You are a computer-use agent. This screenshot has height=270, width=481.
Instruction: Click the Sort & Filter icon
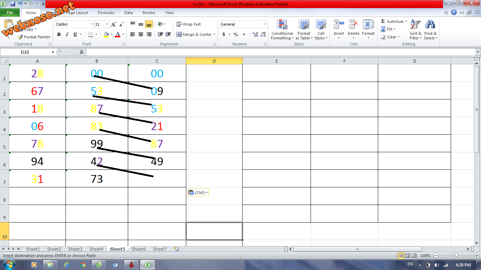[416, 25]
